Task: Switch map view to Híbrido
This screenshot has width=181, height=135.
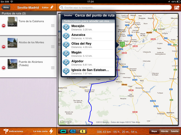Action: click(164, 131)
